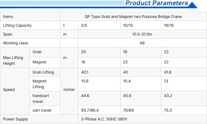Screen dimensions: 207x124
Task: Select the 10.5-31.5m span value
Action: click(x=142, y=34)
